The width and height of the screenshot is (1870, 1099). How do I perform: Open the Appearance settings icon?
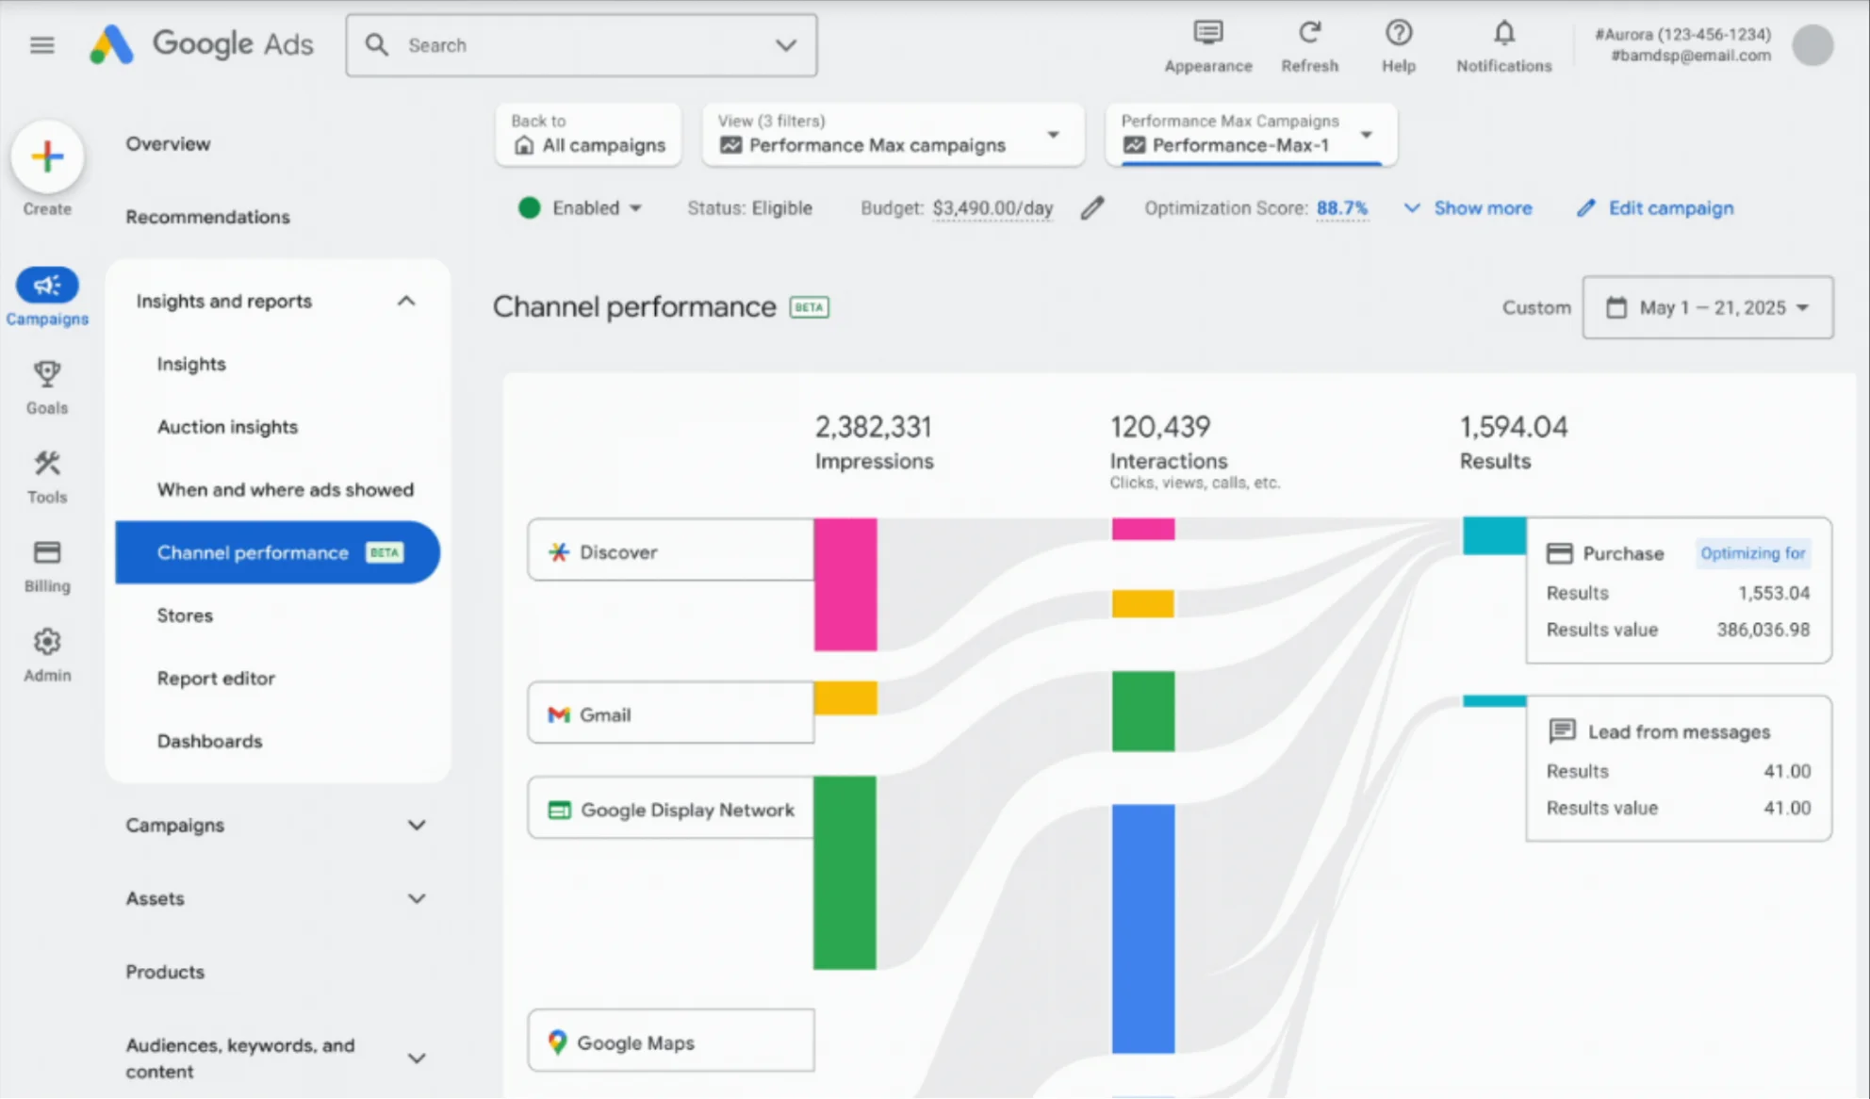click(1207, 34)
